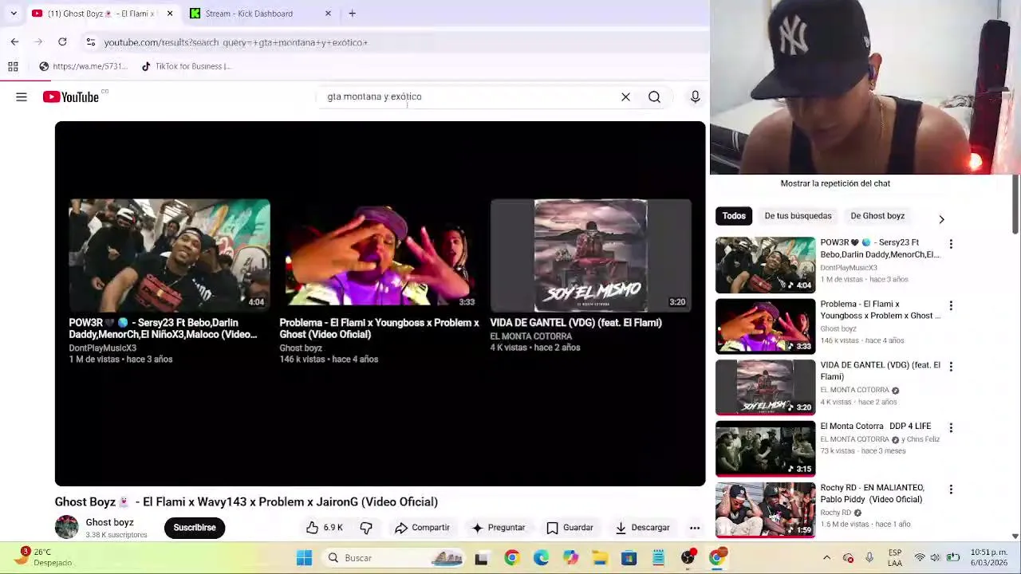Screen dimensions: 1021x574
Task: Save video with Guardar button
Action: pyautogui.click(x=570, y=528)
